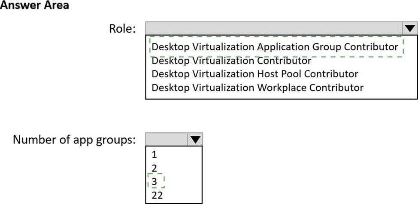Click the green dashed box around 3

156,181
